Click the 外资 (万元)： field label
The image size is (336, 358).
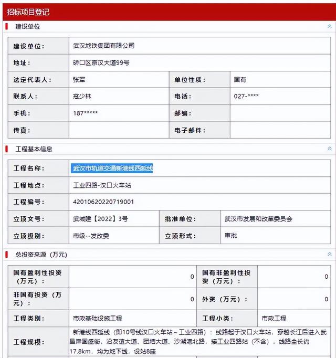click(225, 299)
